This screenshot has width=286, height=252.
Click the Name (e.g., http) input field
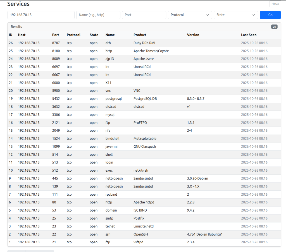(98, 15)
